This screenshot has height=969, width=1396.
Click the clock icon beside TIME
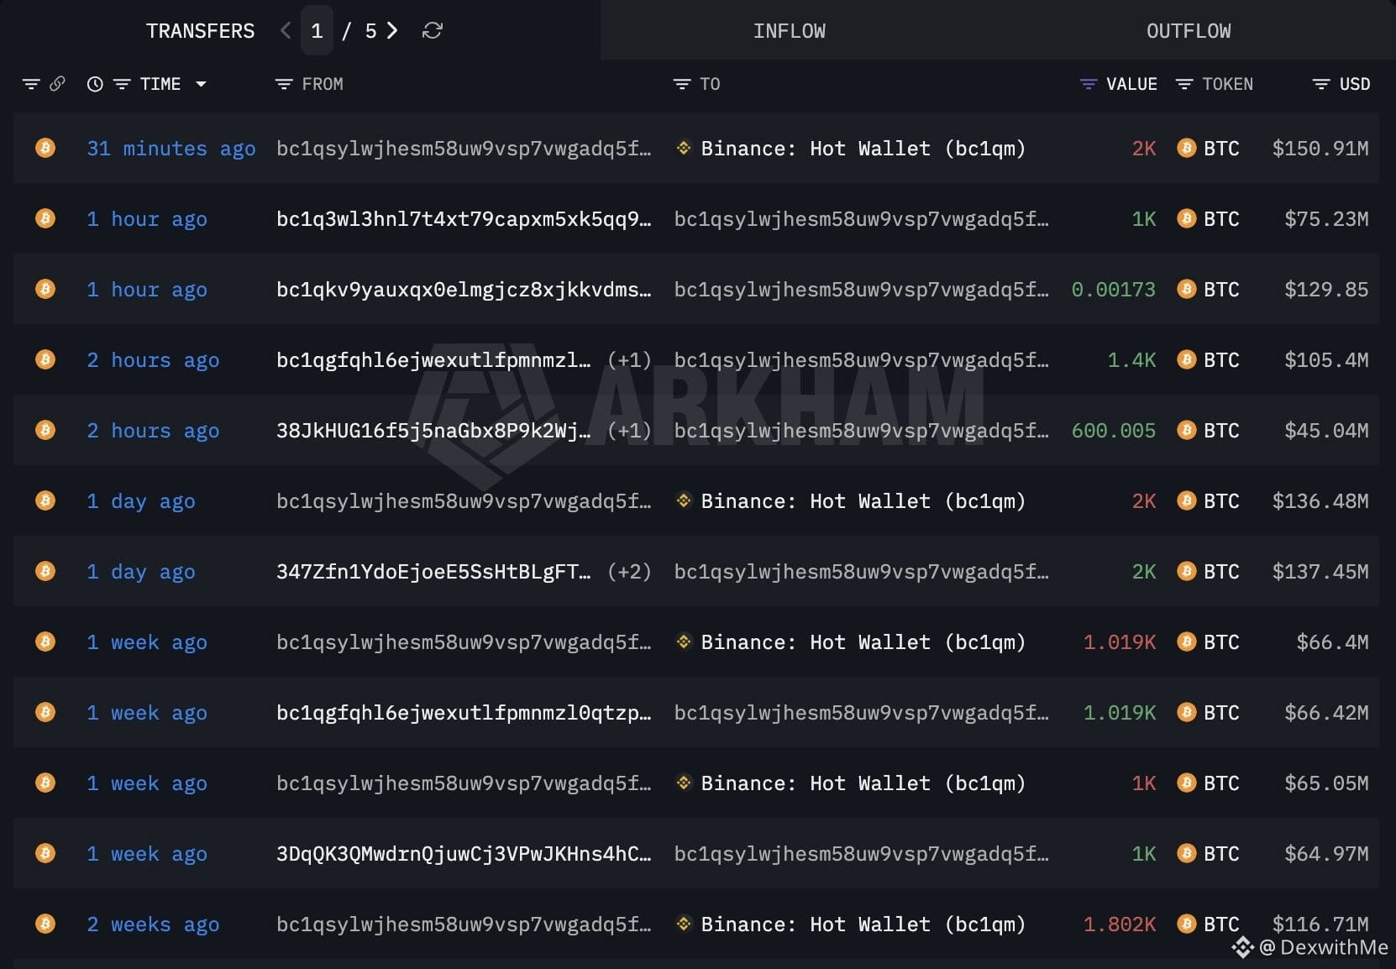[95, 84]
